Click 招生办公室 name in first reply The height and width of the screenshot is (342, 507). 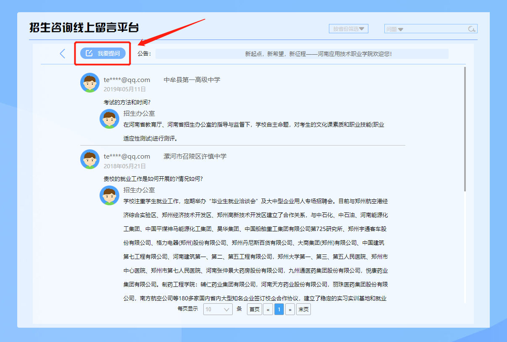[x=139, y=113]
